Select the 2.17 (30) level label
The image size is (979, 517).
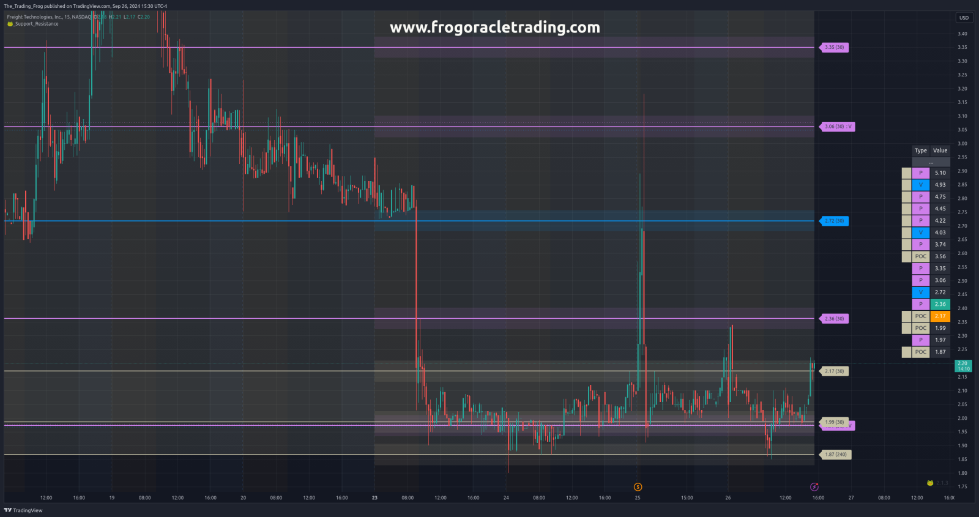coord(834,371)
